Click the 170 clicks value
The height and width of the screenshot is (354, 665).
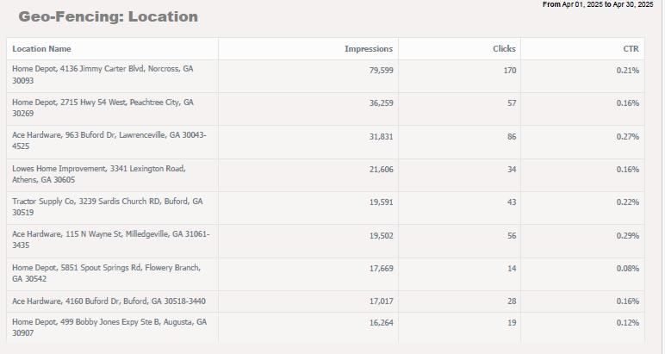[510, 70]
